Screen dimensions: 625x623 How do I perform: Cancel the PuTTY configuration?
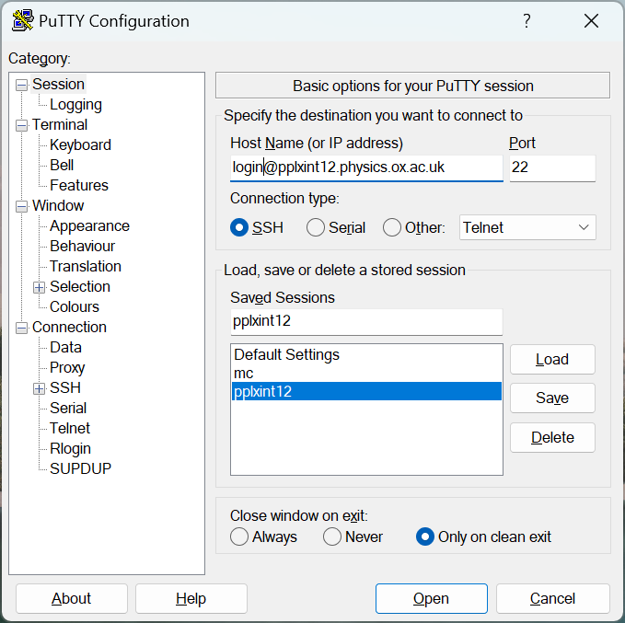(x=553, y=599)
